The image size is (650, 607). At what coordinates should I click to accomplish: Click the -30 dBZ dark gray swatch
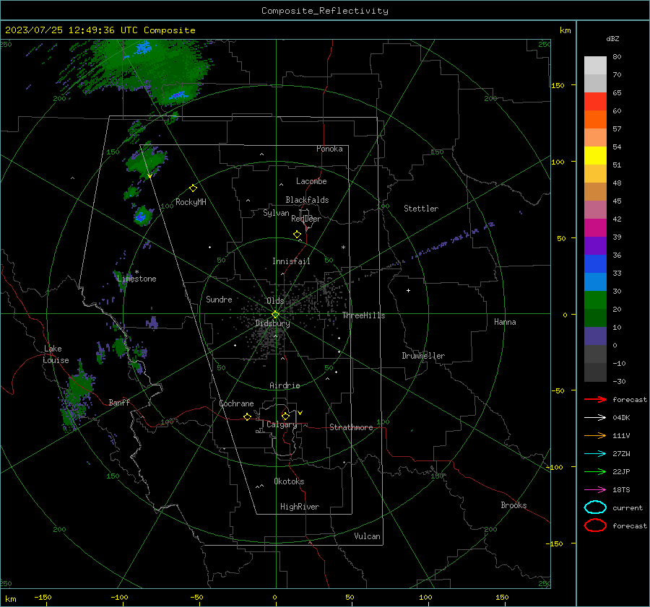point(595,372)
